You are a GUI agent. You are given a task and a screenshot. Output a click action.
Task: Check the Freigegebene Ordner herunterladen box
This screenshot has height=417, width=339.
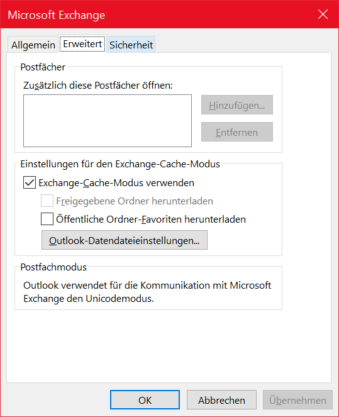tap(47, 201)
